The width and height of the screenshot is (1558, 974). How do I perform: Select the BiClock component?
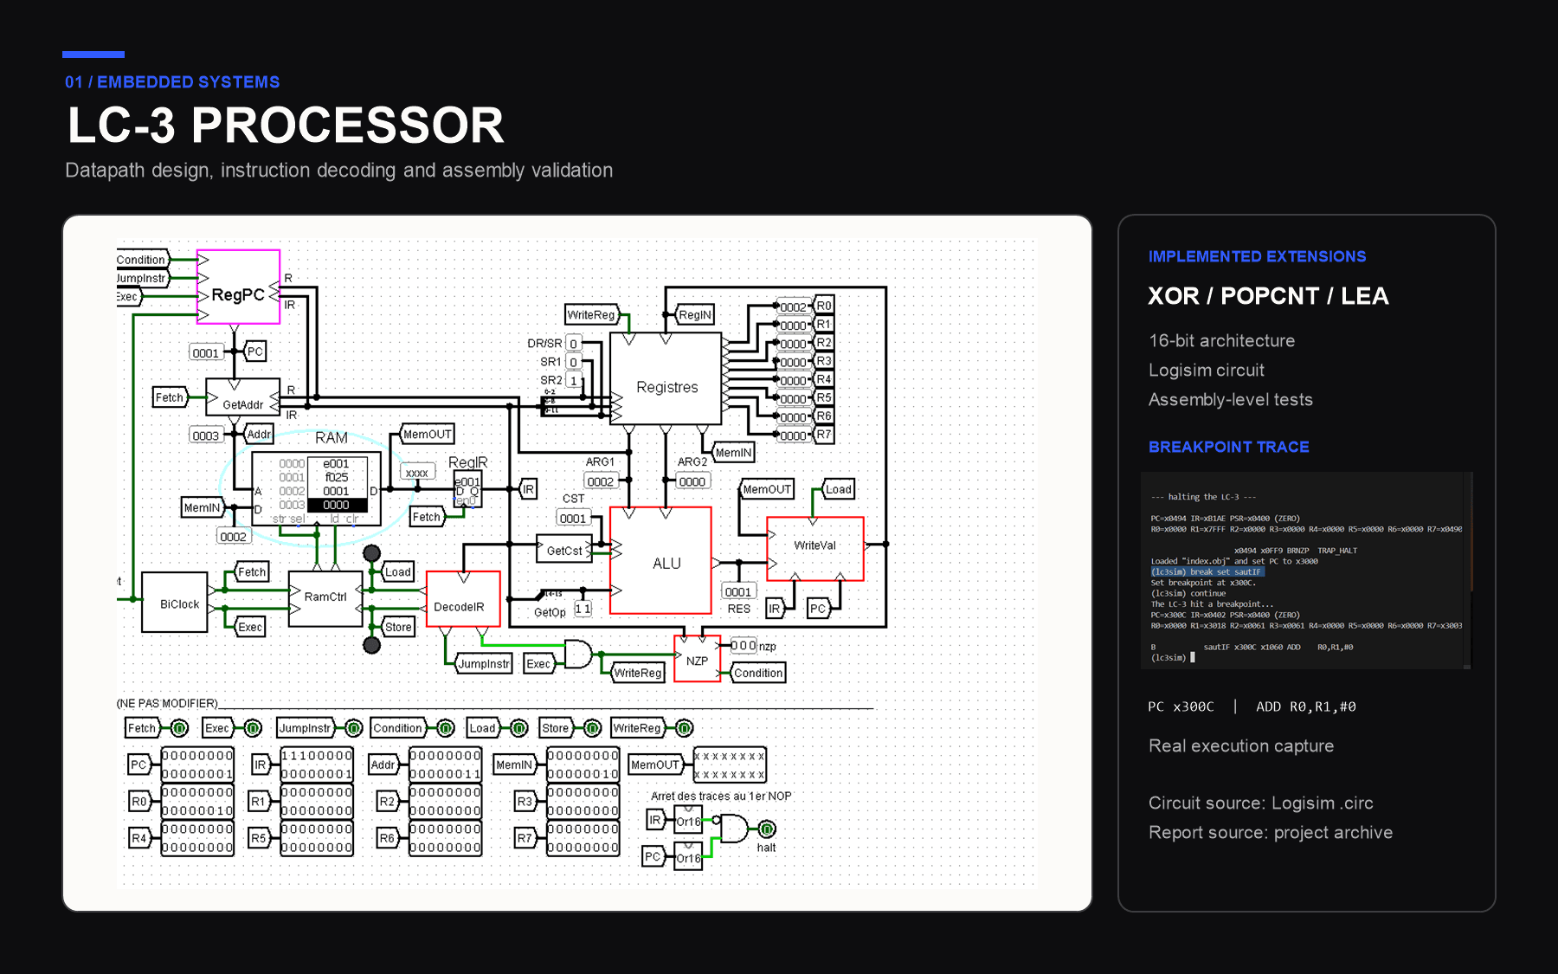(175, 603)
